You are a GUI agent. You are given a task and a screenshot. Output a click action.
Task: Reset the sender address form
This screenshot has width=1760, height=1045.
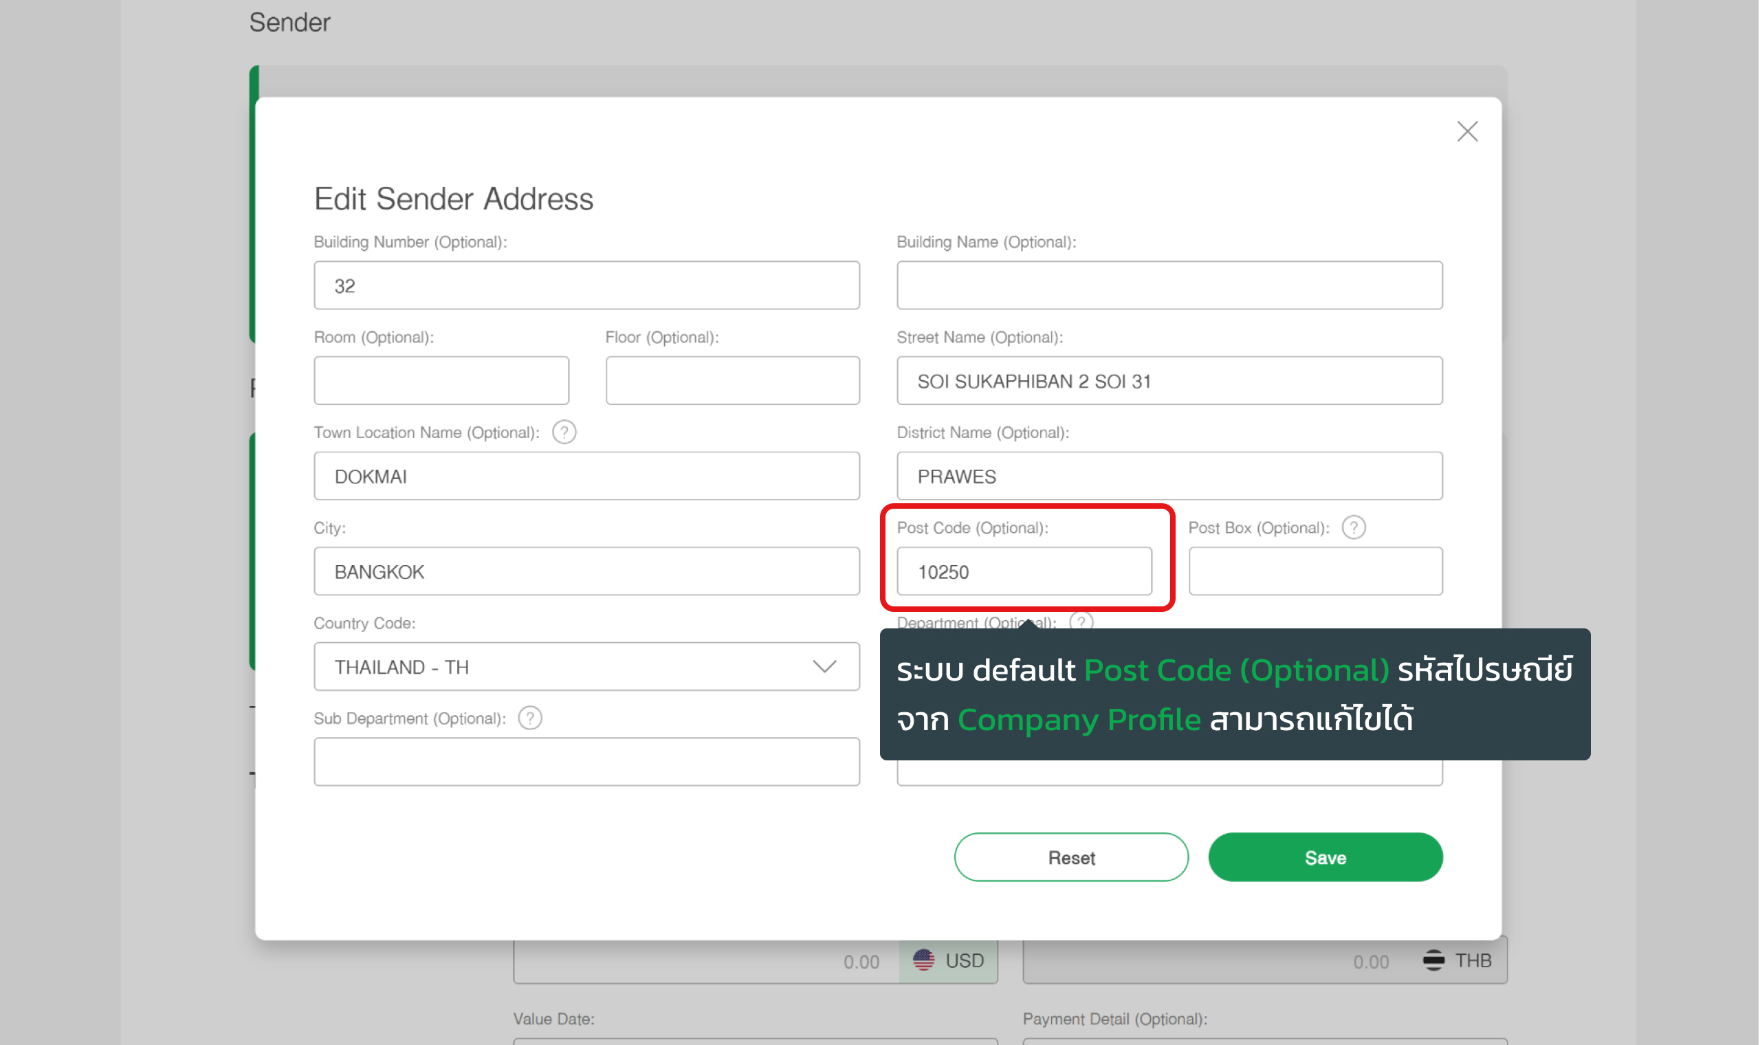pos(1072,858)
